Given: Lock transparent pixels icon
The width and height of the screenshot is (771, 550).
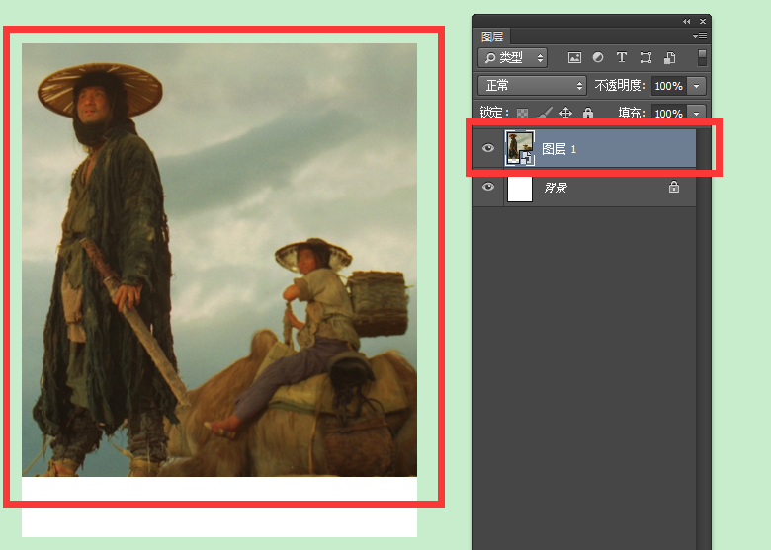Looking at the screenshot, I should tap(522, 114).
